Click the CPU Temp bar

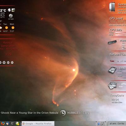coord(121,32)
